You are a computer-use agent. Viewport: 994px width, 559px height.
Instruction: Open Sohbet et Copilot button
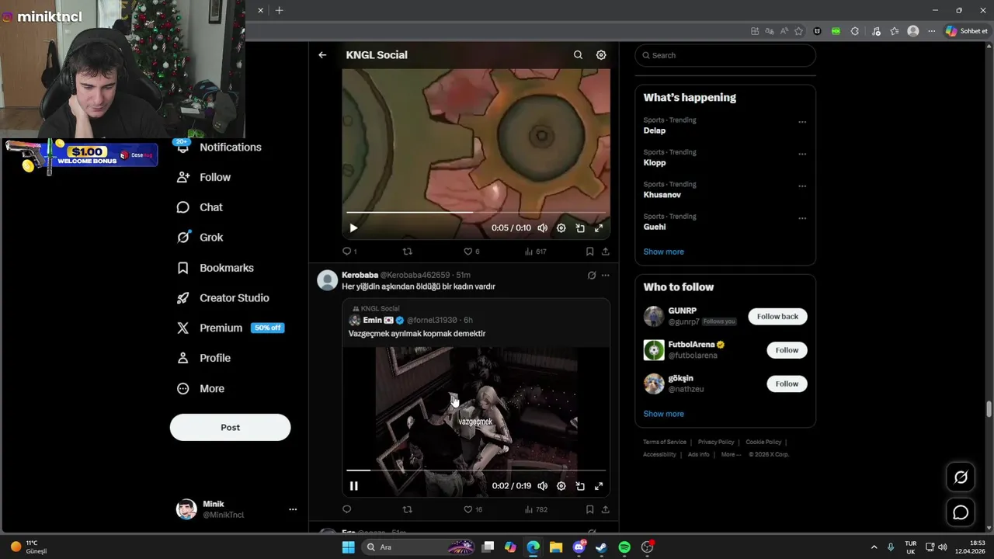click(966, 31)
